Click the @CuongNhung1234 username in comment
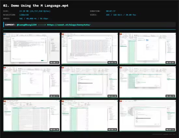The height and width of the screenshot is (138, 179). 27,25
